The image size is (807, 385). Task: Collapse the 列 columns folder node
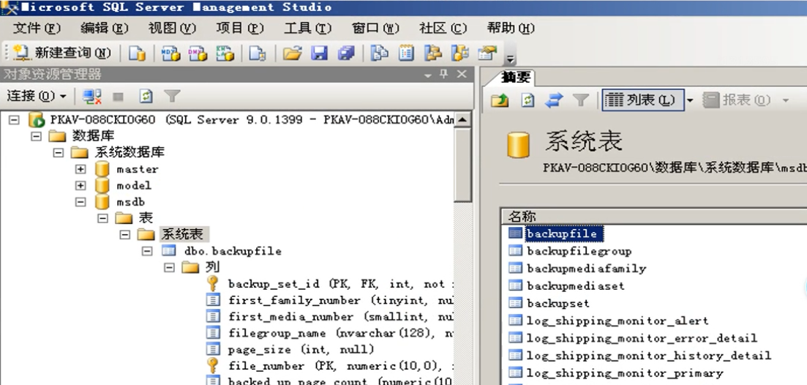(169, 268)
